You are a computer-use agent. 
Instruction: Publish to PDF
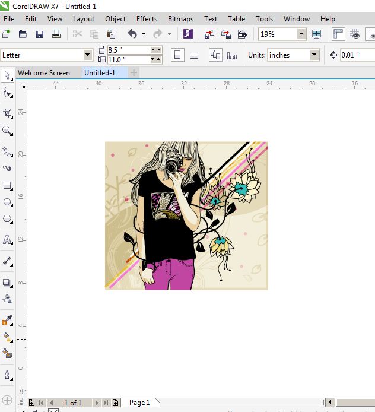[x=242, y=34]
